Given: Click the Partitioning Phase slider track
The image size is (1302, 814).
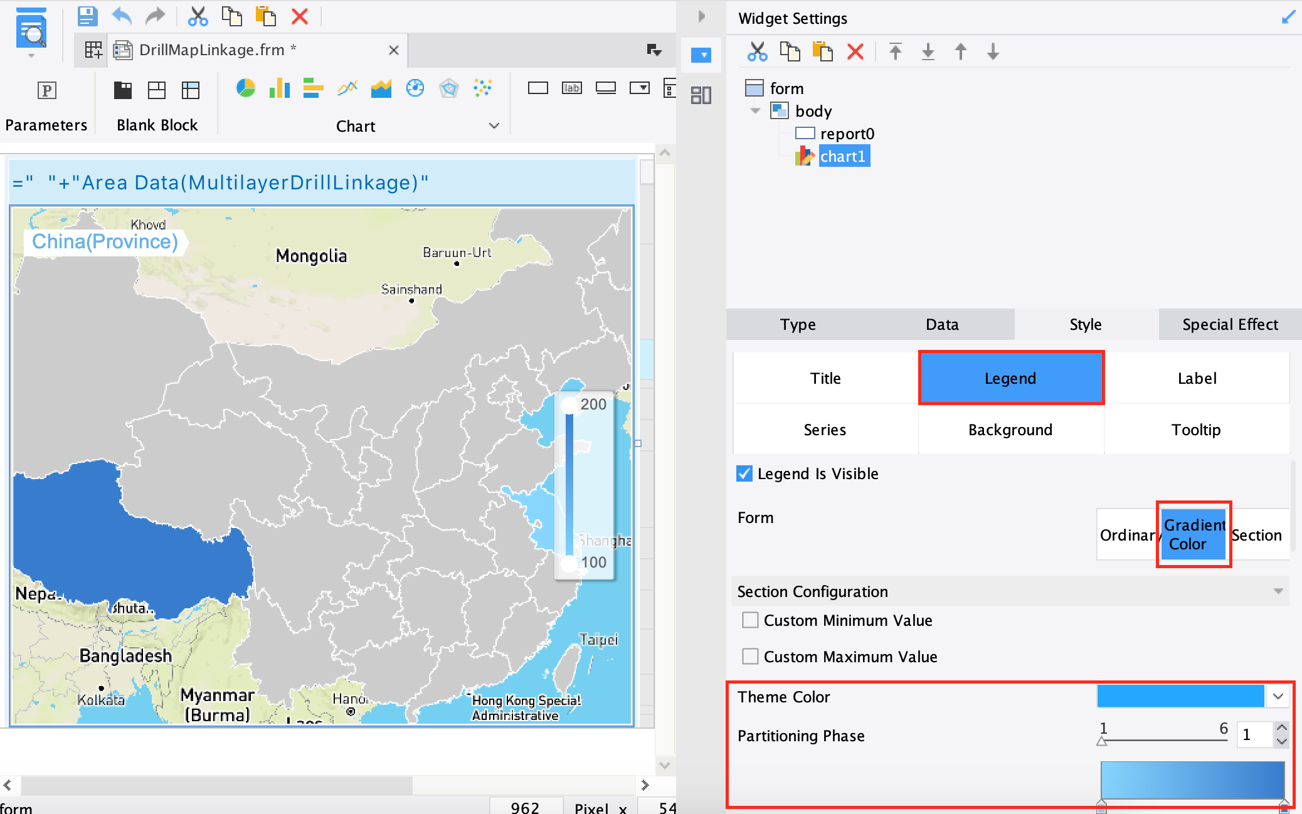Looking at the screenshot, I should [x=1165, y=740].
